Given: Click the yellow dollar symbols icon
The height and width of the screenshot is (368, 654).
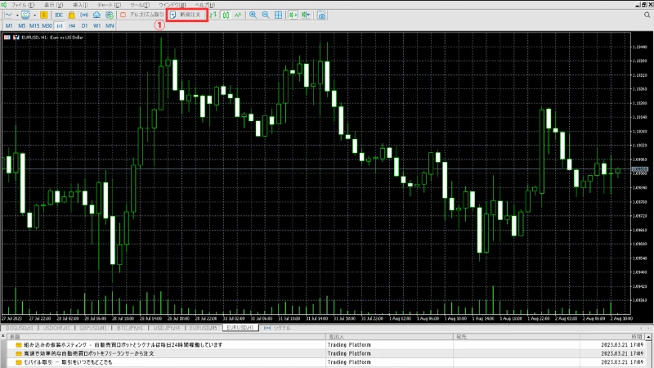Looking at the screenshot, I should point(44,15).
